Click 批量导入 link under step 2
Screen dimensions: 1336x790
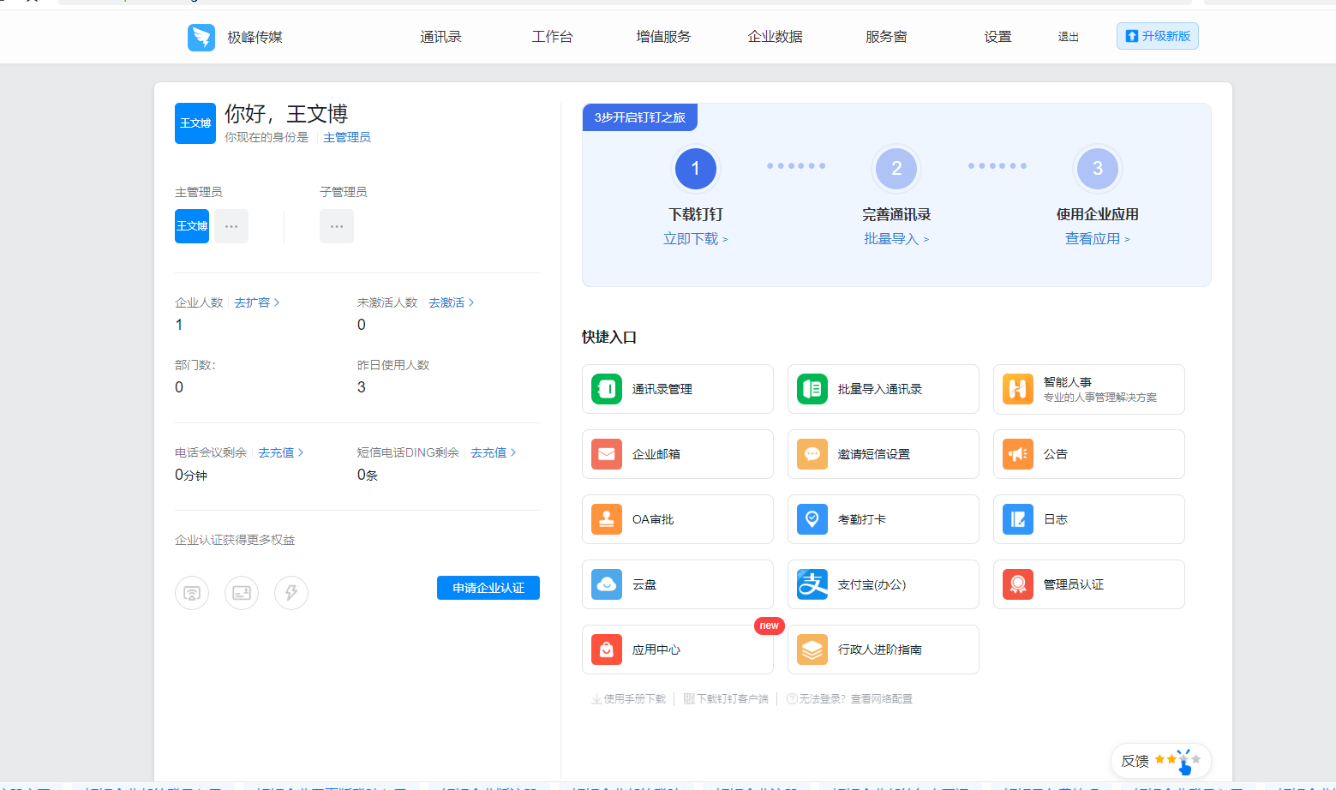[x=896, y=239]
